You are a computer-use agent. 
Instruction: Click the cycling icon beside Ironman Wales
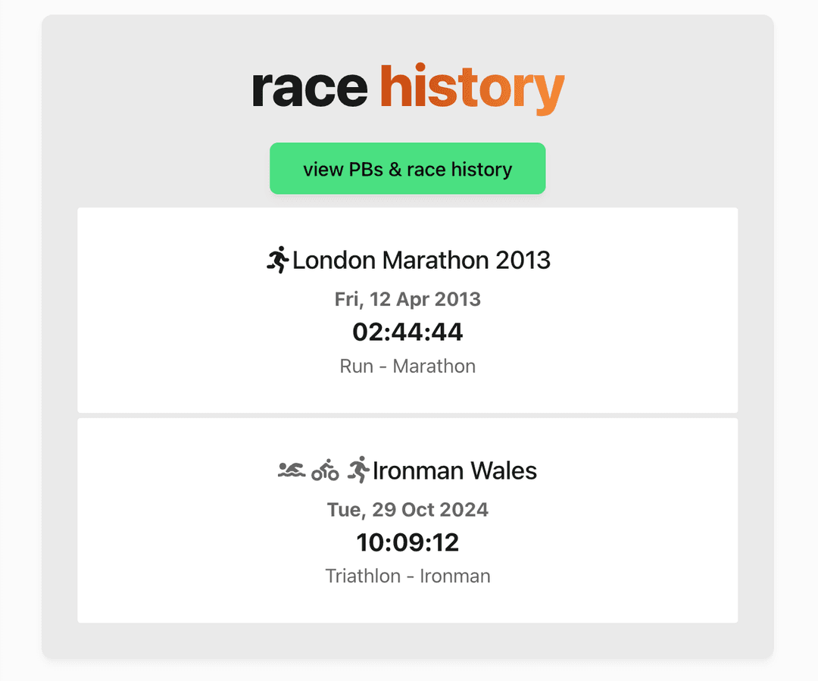coord(325,470)
